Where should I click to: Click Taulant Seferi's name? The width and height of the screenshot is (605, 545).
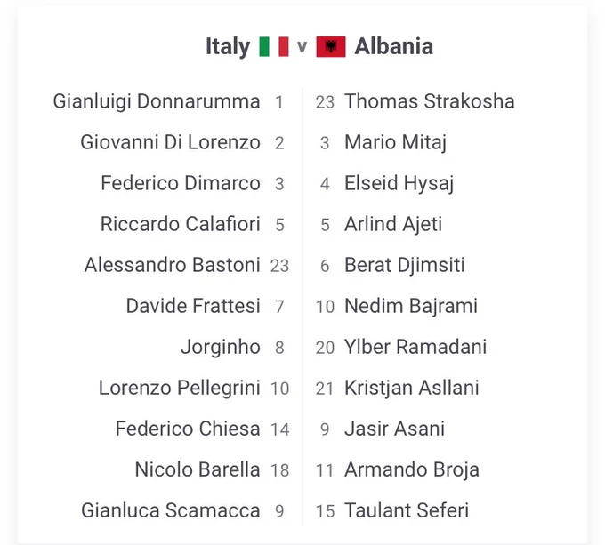click(x=407, y=510)
